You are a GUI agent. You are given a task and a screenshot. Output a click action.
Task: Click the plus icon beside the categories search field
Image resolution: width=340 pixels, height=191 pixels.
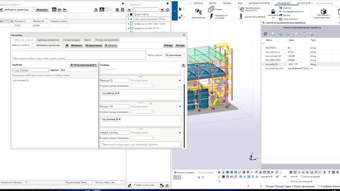(162, 10)
